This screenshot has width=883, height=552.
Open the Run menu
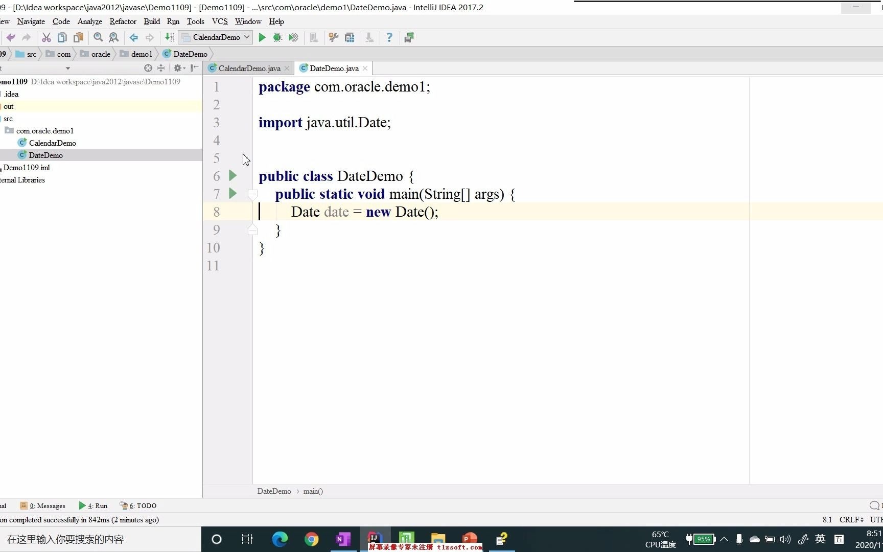click(x=173, y=21)
